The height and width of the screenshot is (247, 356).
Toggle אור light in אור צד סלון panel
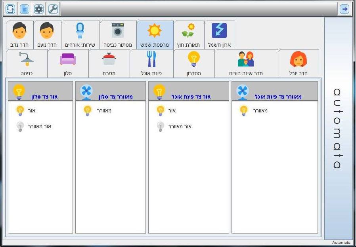click(x=20, y=111)
